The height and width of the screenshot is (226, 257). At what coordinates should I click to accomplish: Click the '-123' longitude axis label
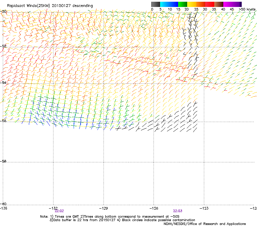pos(204,208)
